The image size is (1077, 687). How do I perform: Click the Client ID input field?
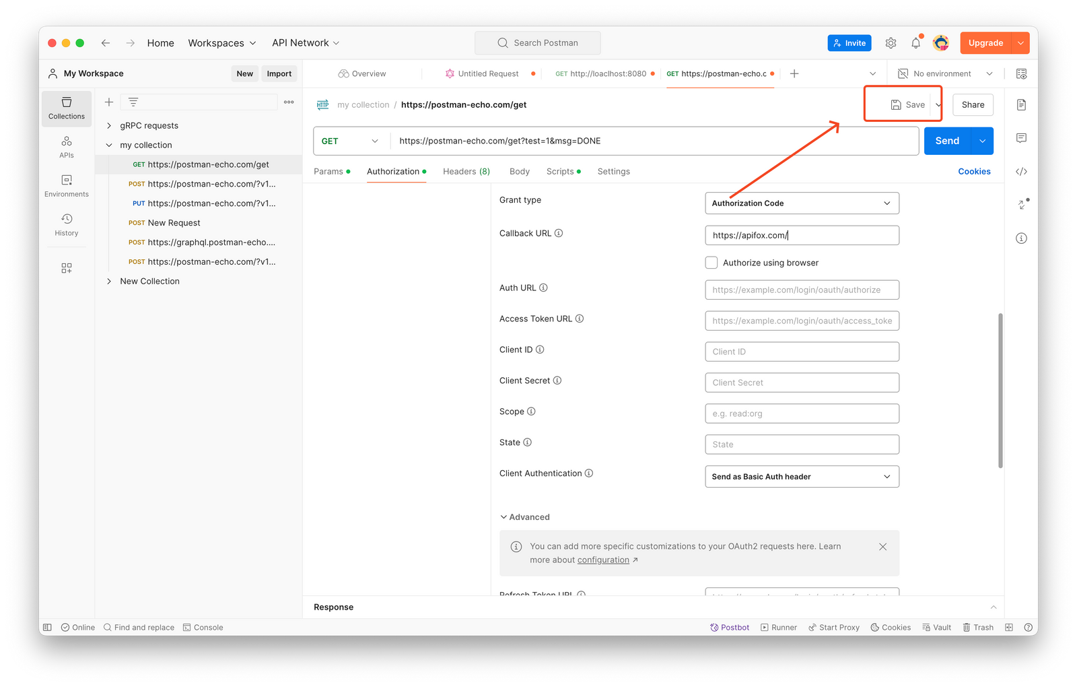(802, 352)
